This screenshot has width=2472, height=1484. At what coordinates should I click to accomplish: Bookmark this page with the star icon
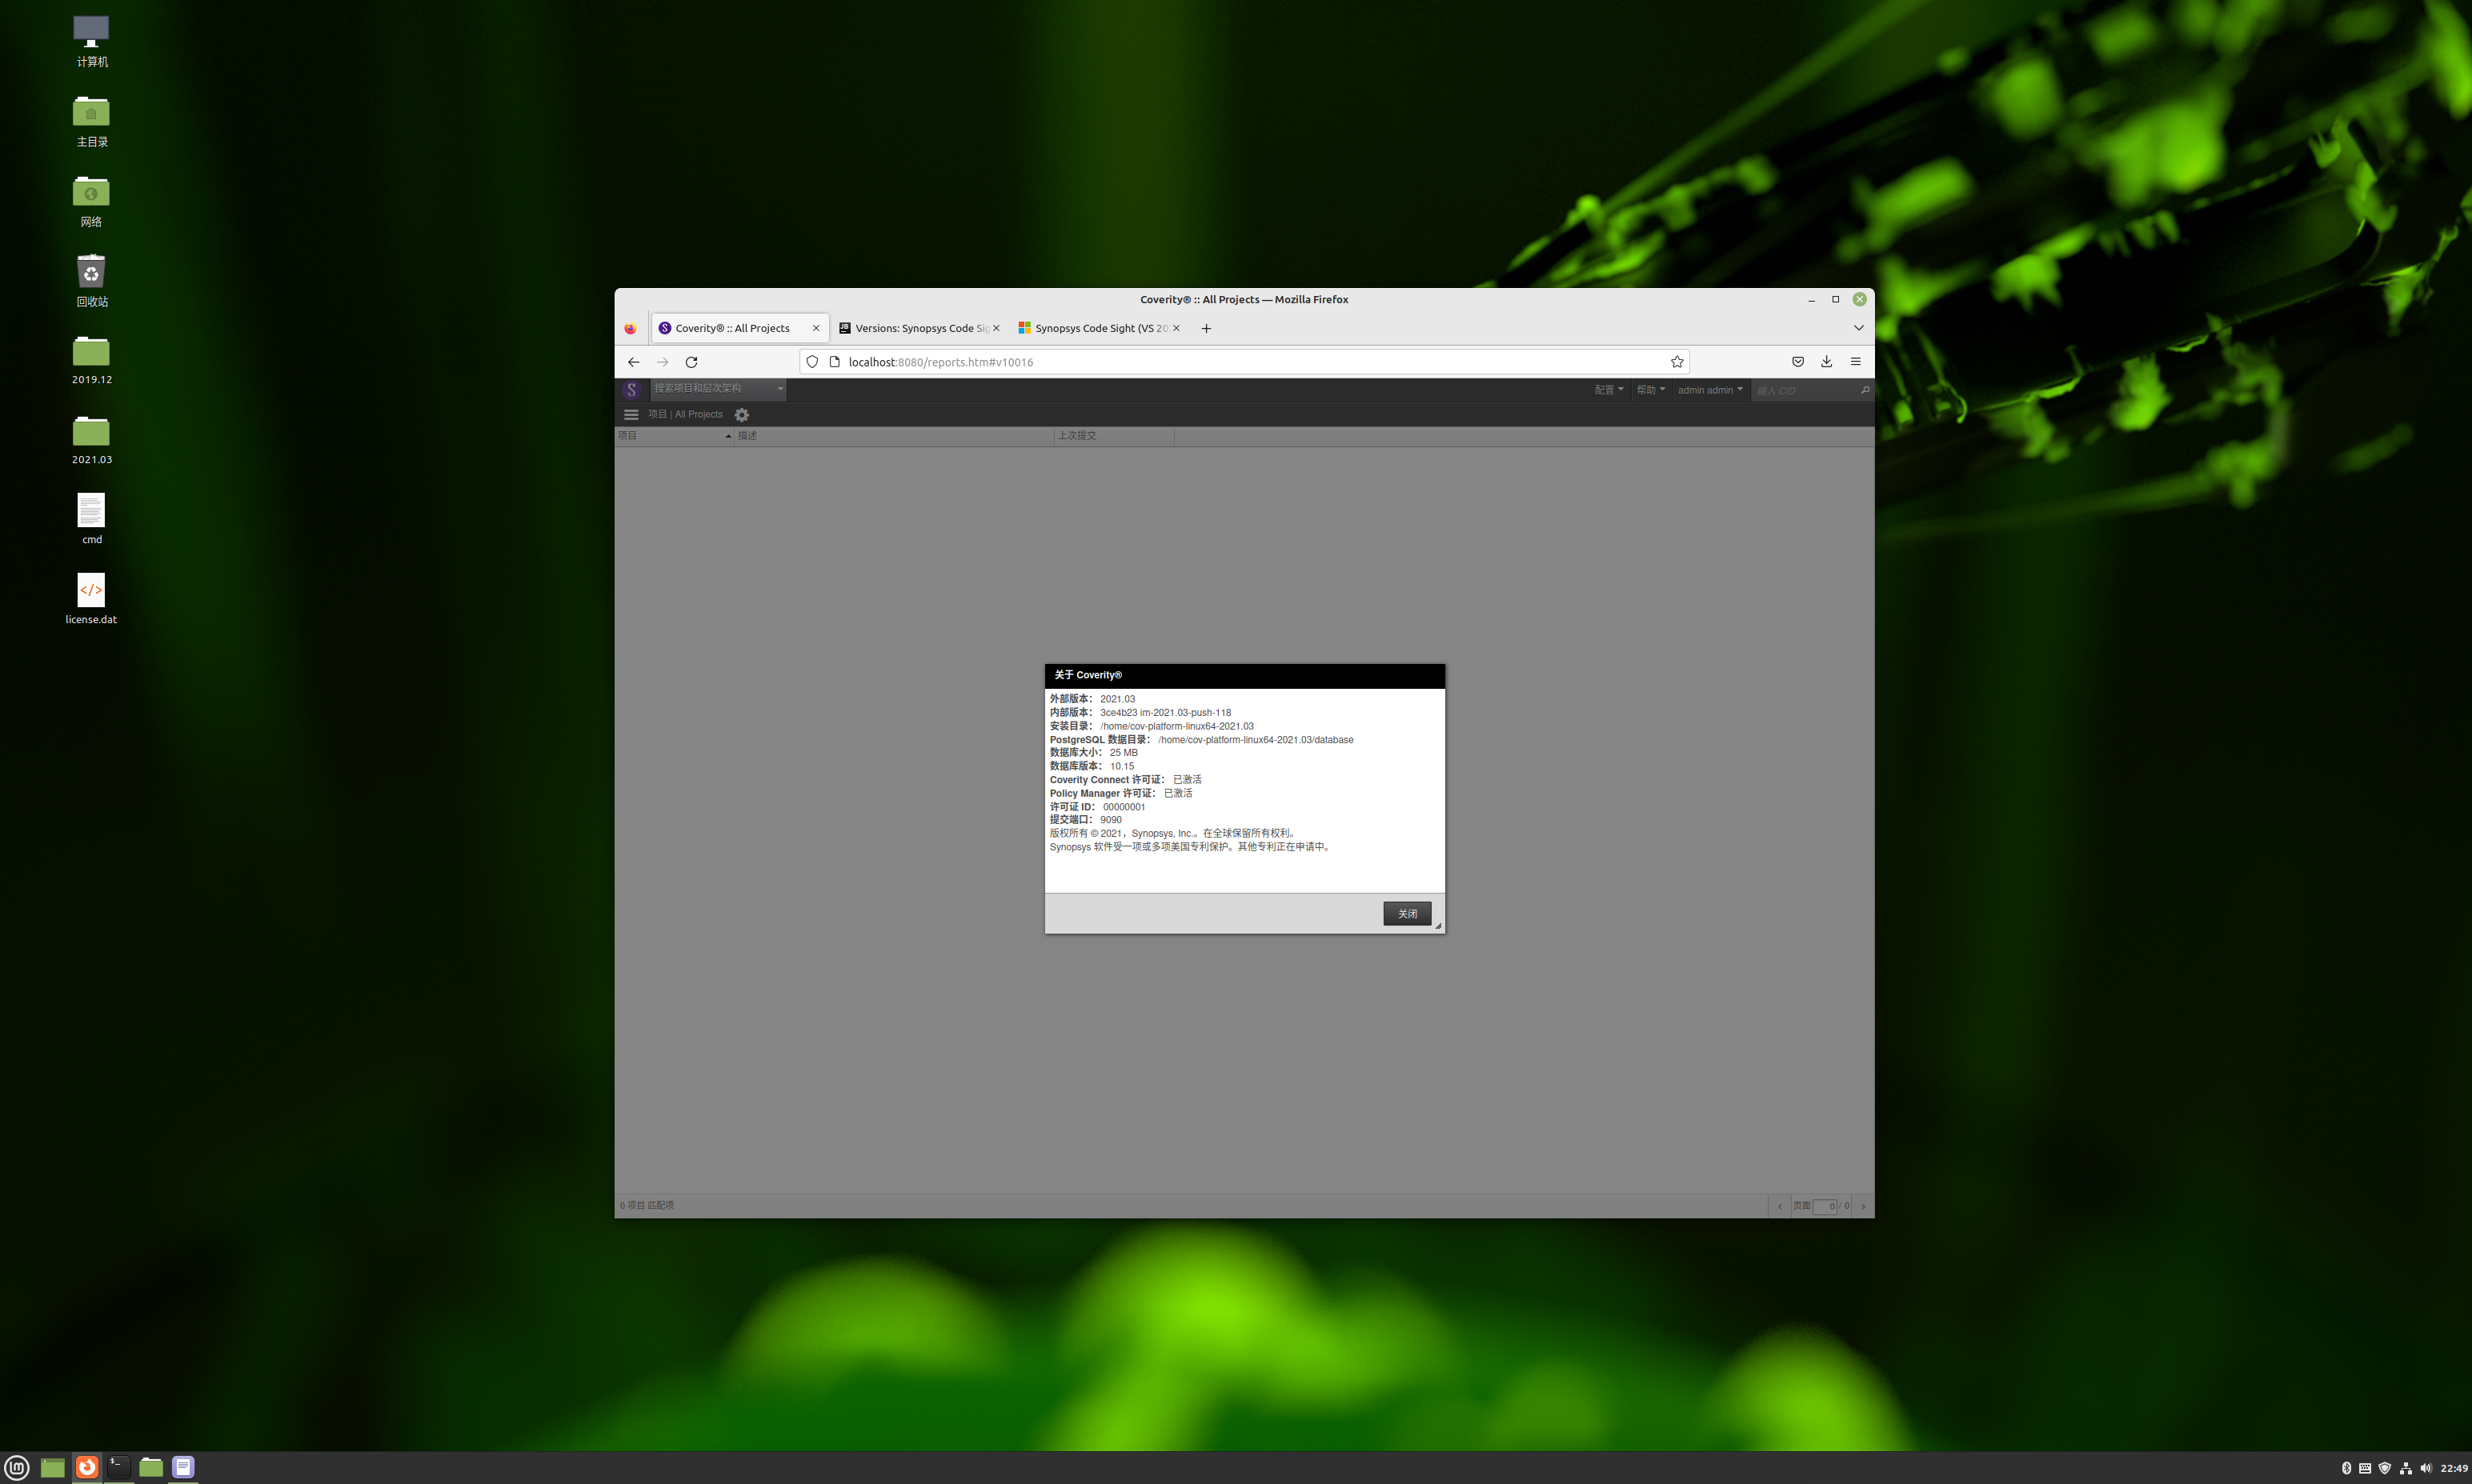[x=1677, y=362]
